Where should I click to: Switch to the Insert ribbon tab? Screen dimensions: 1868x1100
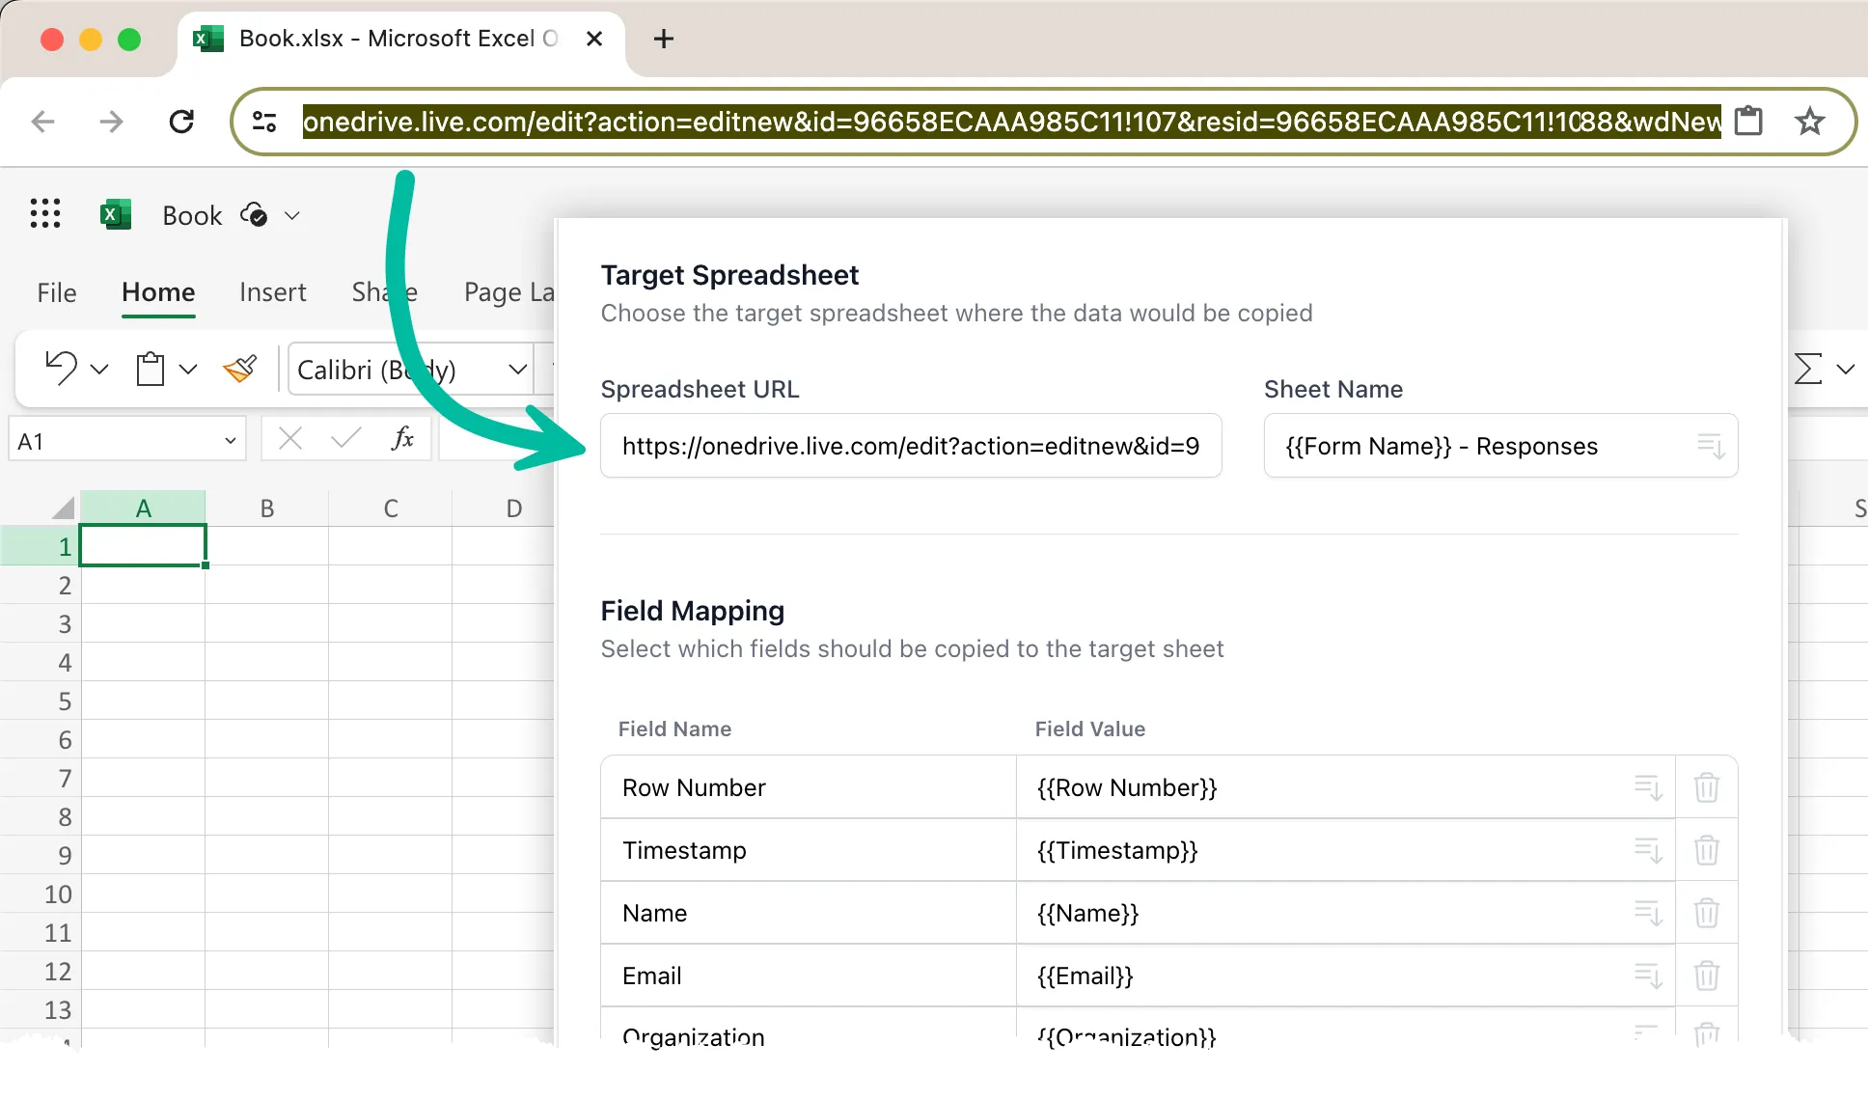tap(273, 292)
